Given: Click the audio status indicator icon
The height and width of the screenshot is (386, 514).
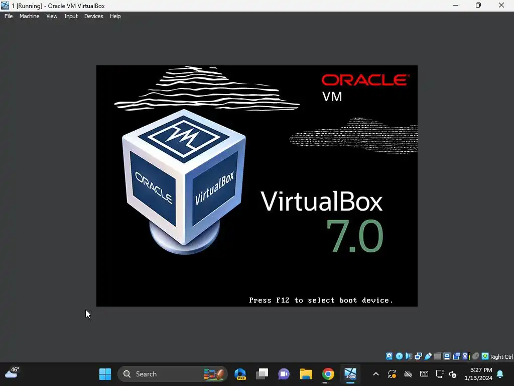Looking at the screenshot, I should (409, 356).
